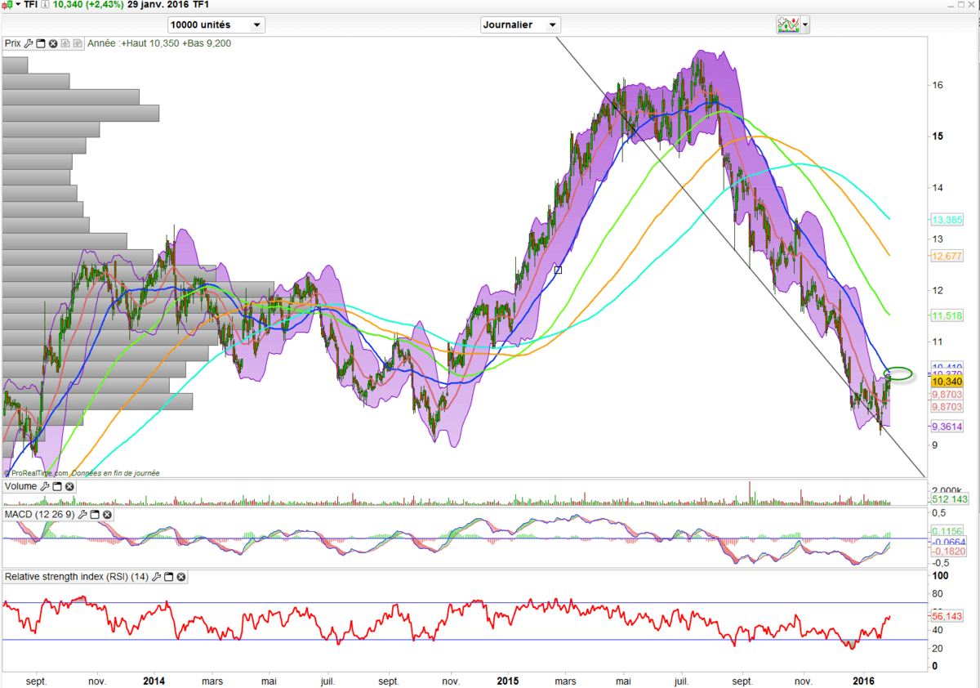Screen dimensions: 980x688
Task: Expand the Journalier timeframe dropdown
Action: tap(520, 25)
